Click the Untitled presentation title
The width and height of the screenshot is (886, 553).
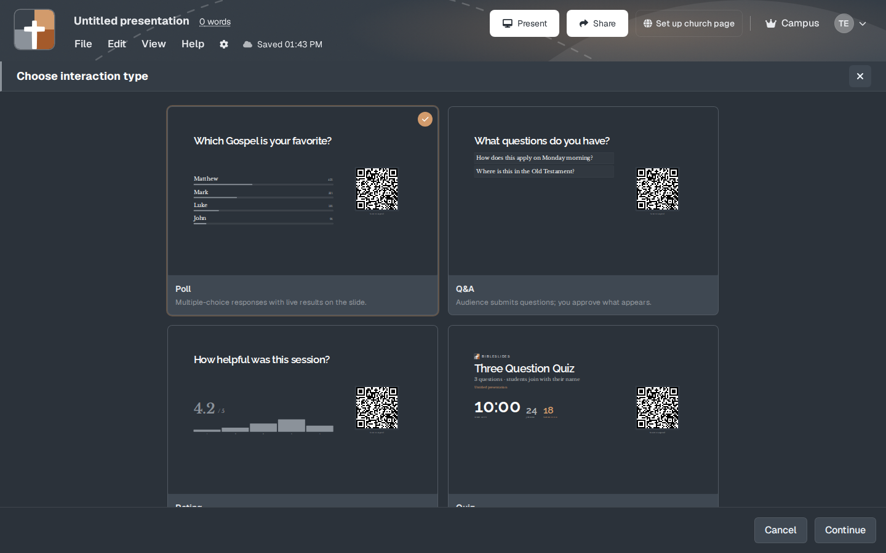pos(132,21)
